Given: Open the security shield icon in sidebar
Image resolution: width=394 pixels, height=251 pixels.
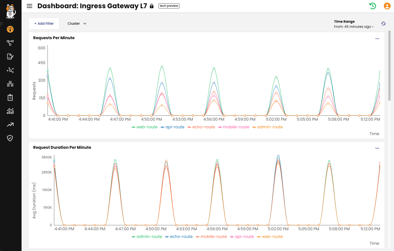Looking at the screenshot, I should (x=10, y=138).
